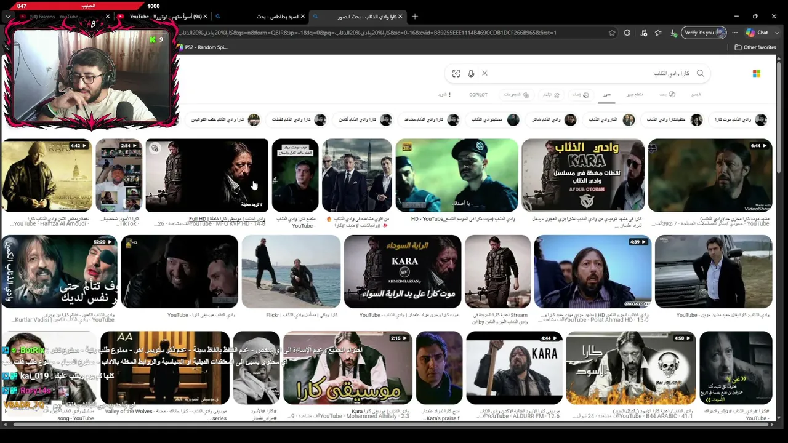Open the 'Other favorites' folder

point(755,47)
